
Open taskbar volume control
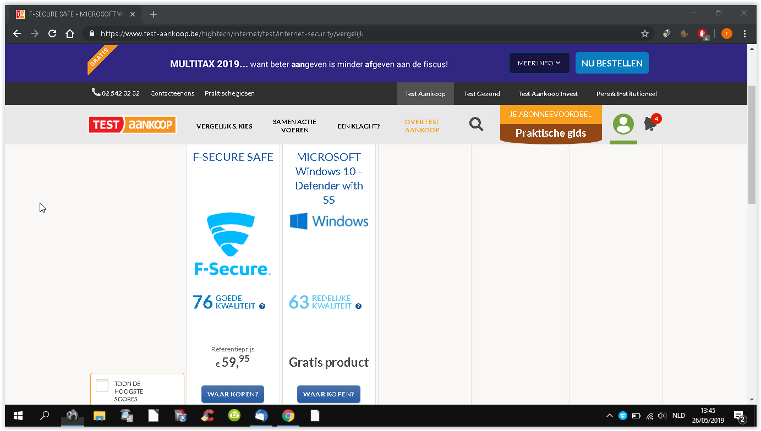(662, 416)
